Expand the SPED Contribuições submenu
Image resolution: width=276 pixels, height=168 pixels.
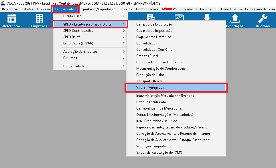[x=90, y=31]
